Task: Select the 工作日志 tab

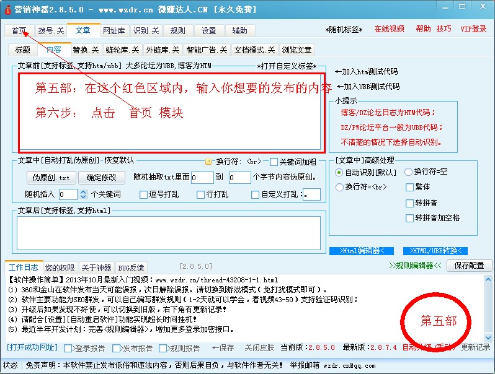Action: tap(24, 267)
